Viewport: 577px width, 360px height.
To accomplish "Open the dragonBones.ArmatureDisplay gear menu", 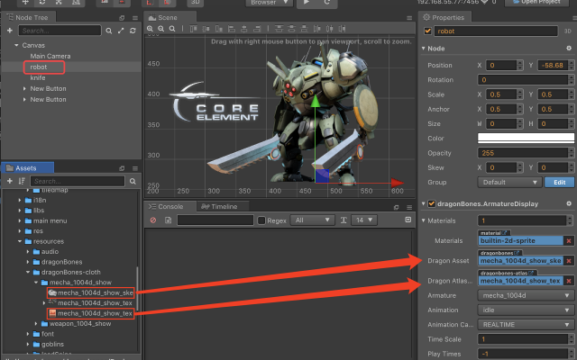I will pos(569,203).
